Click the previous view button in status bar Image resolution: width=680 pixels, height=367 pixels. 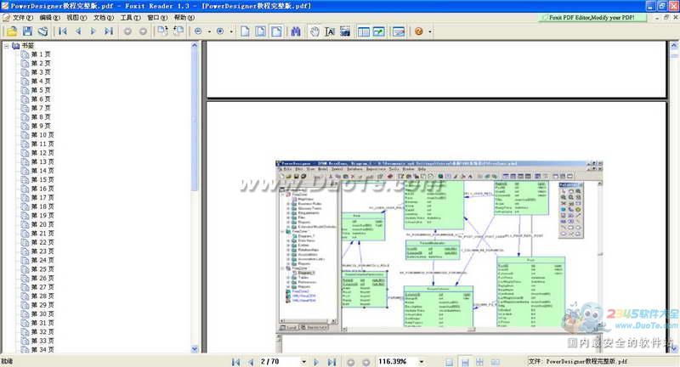click(x=350, y=362)
